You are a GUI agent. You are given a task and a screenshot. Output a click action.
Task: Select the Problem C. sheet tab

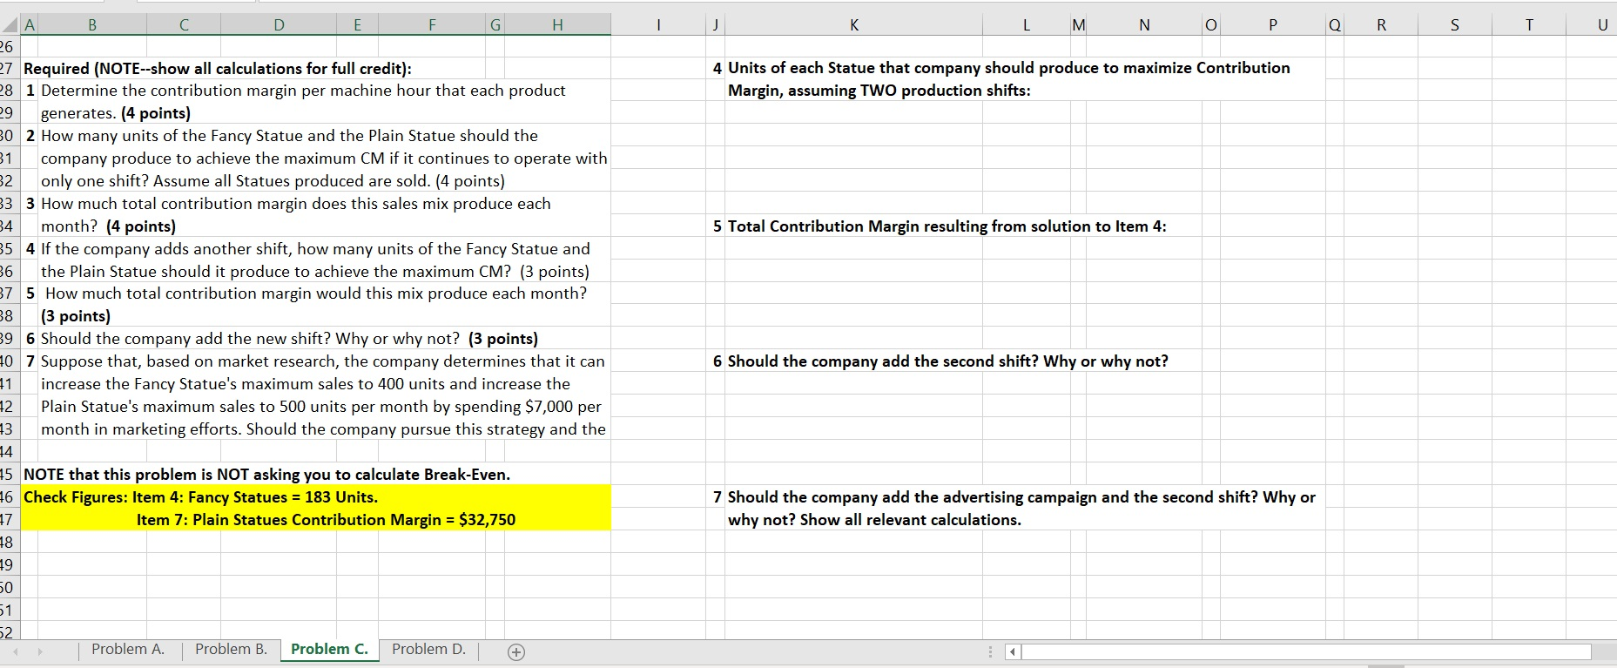tap(329, 650)
